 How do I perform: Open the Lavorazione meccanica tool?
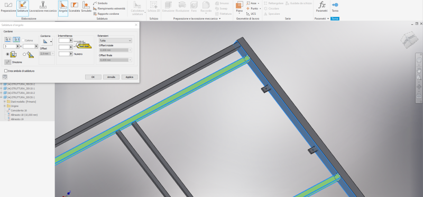click(43, 7)
